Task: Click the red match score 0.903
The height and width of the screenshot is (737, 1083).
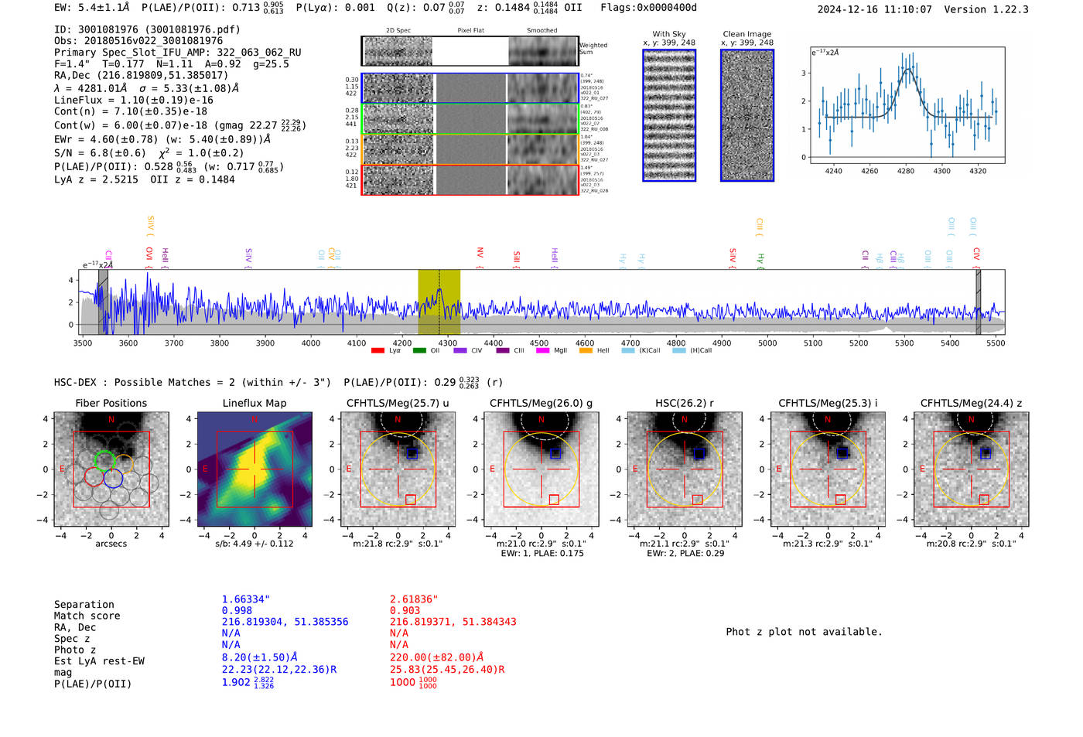Action: coord(405,610)
